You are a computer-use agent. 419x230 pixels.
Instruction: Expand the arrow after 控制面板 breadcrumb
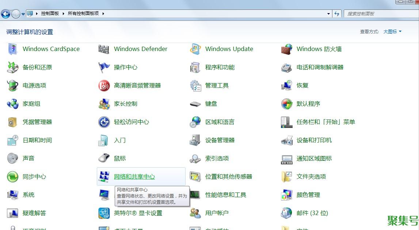pyautogui.click(x=63, y=13)
